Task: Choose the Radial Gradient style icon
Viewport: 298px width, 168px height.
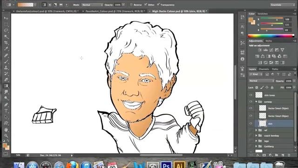Action: point(50,5)
